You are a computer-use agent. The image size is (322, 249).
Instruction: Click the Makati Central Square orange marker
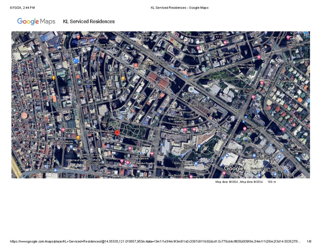pos(78,138)
